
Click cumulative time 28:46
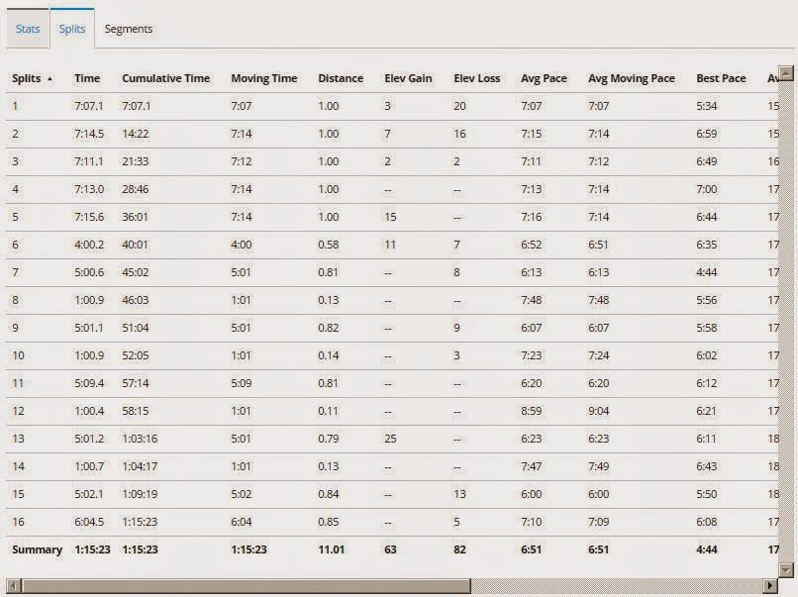point(136,189)
